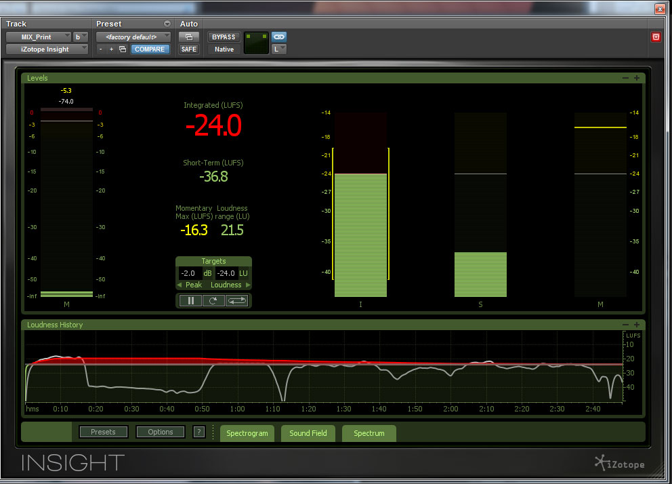
Task: Select the previous preset with minus button
Action: pos(101,49)
